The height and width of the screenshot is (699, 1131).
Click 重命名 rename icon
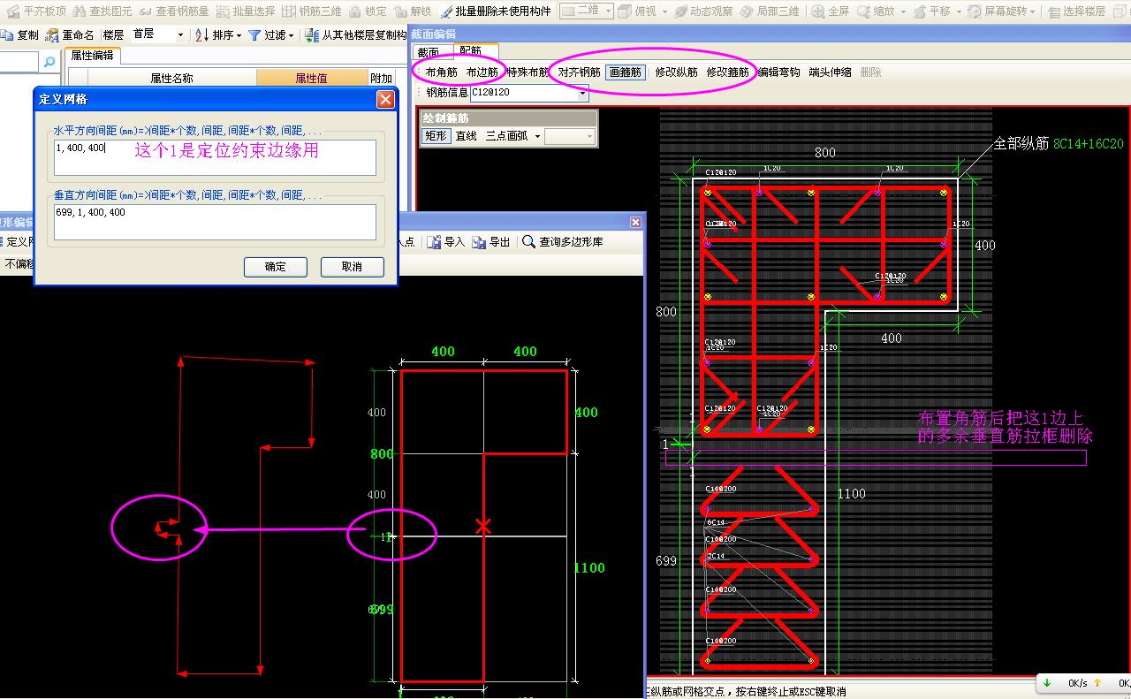point(51,34)
